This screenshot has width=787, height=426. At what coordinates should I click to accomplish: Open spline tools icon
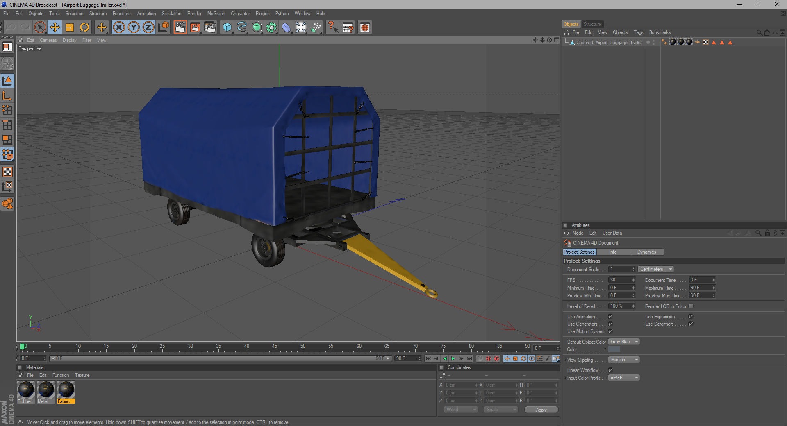pos(242,27)
